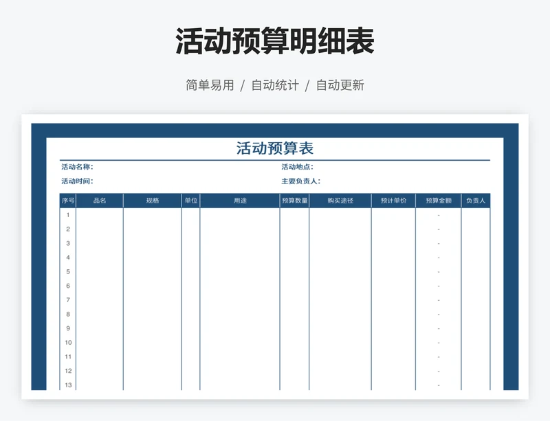Select the 活动名称 label
Image resolution: width=550 pixels, height=421 pixels.
coord(77,167)
